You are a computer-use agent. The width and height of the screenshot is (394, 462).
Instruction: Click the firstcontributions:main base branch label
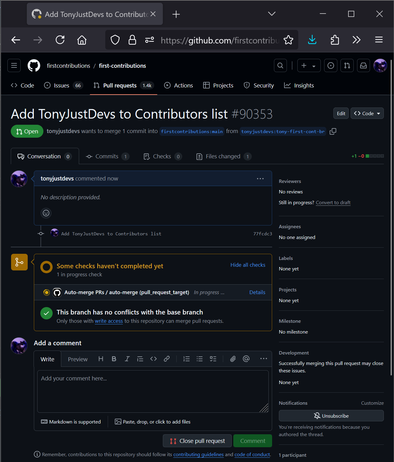point(192,132)
